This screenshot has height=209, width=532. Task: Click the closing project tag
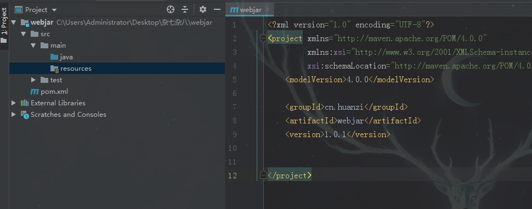(x=290, y=176)
